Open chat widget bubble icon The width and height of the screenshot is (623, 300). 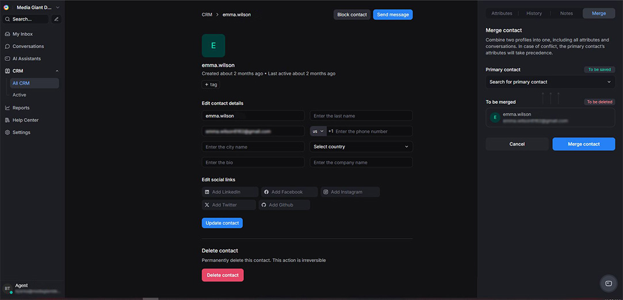tap(608, 283)
